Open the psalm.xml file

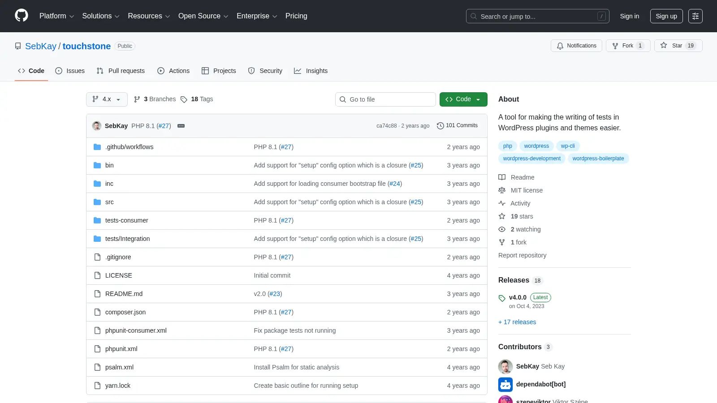point(119,367)
